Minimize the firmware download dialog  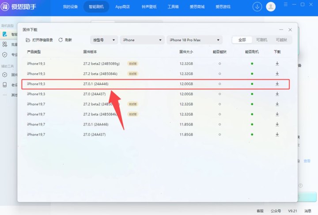pyautogui.click(x=281, y=30)
